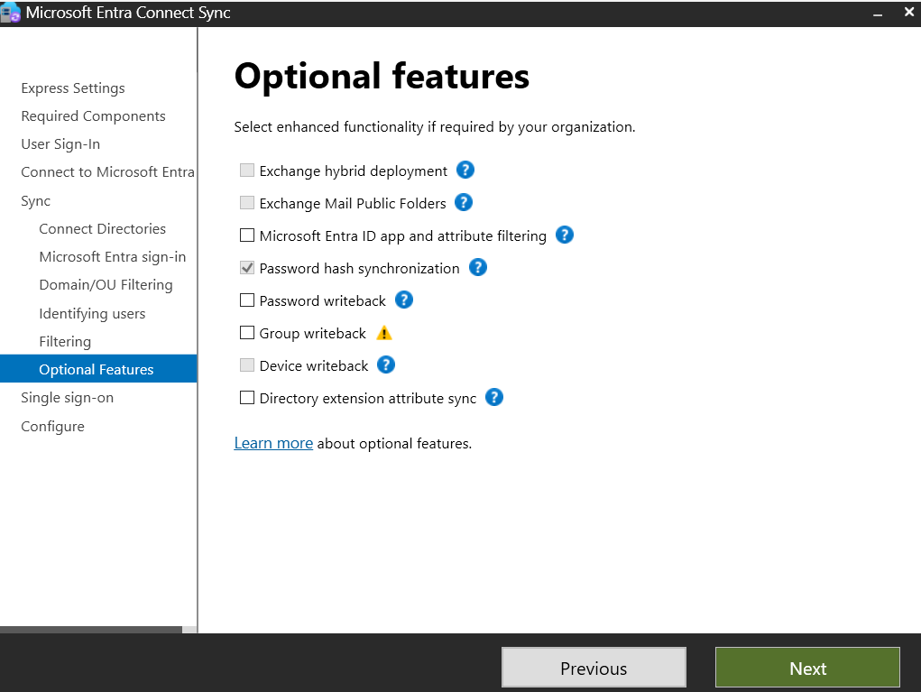921x692 pixels.
Task: Minimize the Entra Connect Sync window
Action: click(878, 13)
